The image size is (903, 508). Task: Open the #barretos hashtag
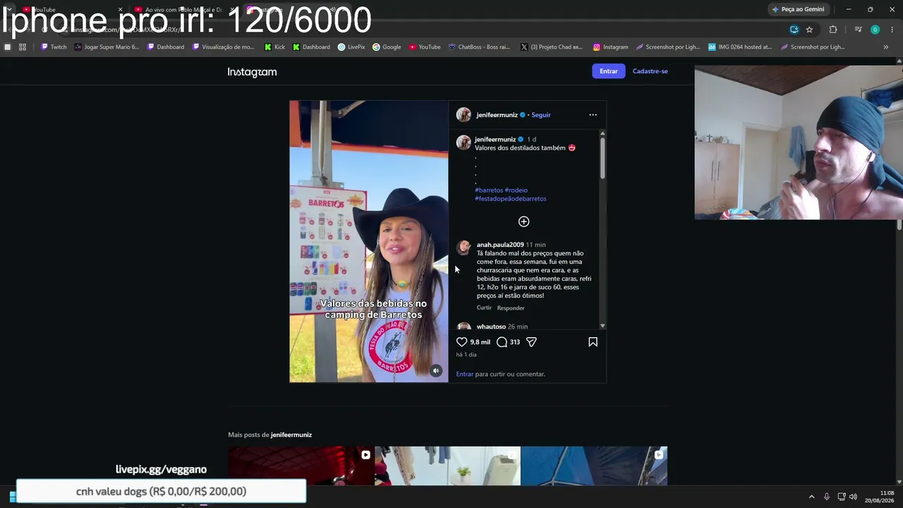pos(489,190)
